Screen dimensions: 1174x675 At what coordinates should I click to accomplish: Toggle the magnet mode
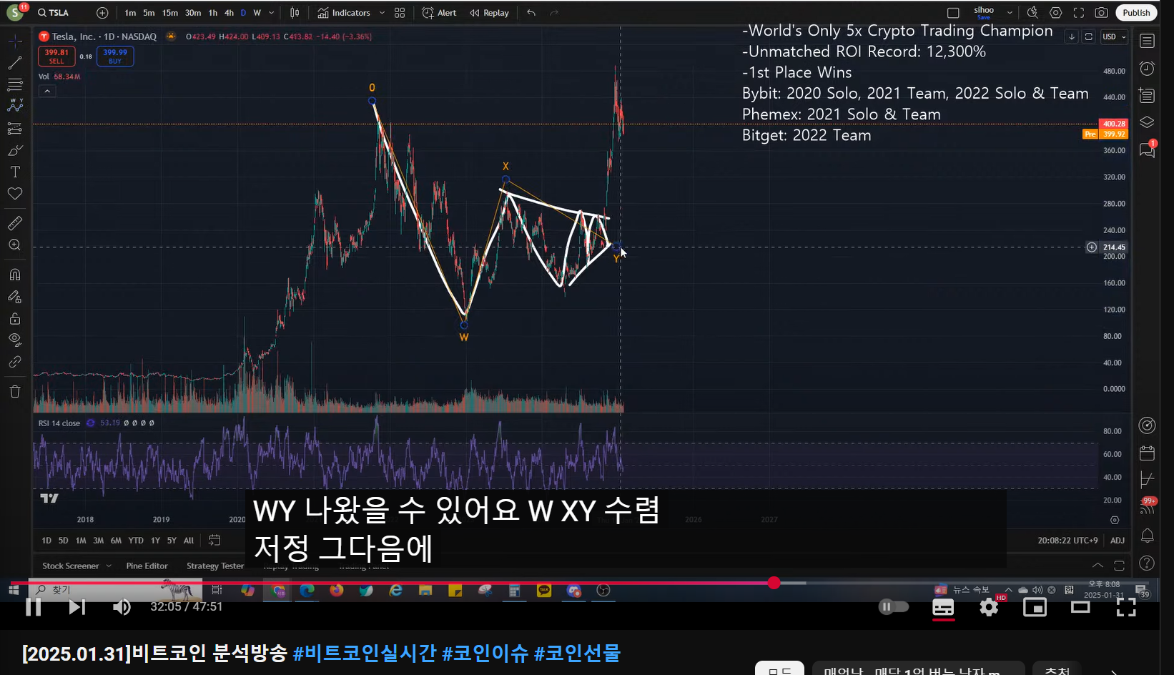tap(14, 275)
